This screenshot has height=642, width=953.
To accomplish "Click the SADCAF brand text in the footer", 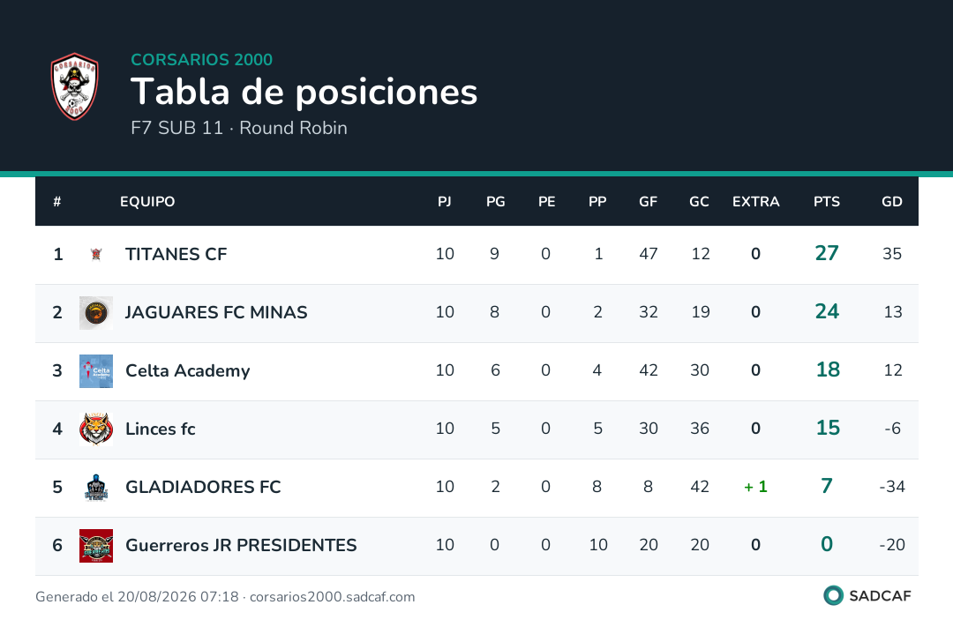I will 880,596.
